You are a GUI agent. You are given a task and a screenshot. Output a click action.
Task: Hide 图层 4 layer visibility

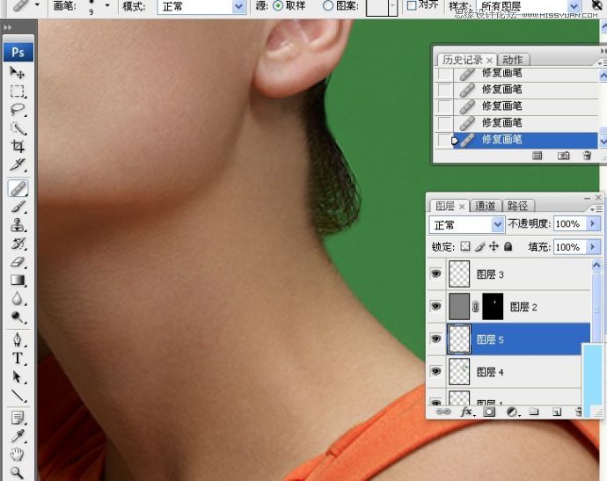point(435,371)
